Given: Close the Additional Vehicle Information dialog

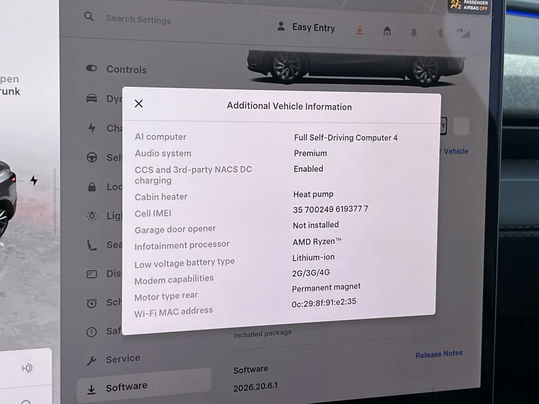Looking at the screenshot, I should [139, 104].
